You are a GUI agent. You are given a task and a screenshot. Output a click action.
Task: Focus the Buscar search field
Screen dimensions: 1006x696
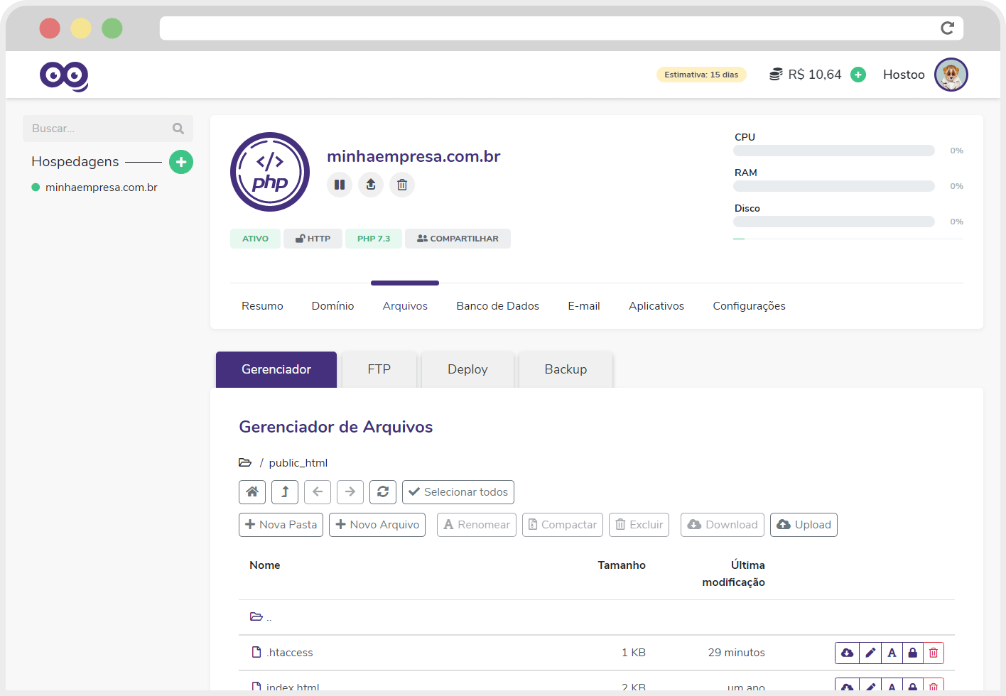coord(108,129)
